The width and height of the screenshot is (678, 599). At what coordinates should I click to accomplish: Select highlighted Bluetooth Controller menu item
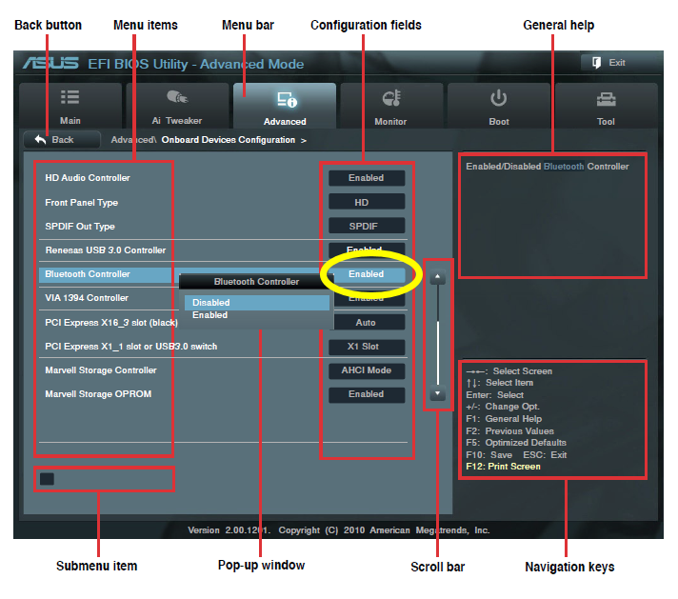[x=88, y=273]
